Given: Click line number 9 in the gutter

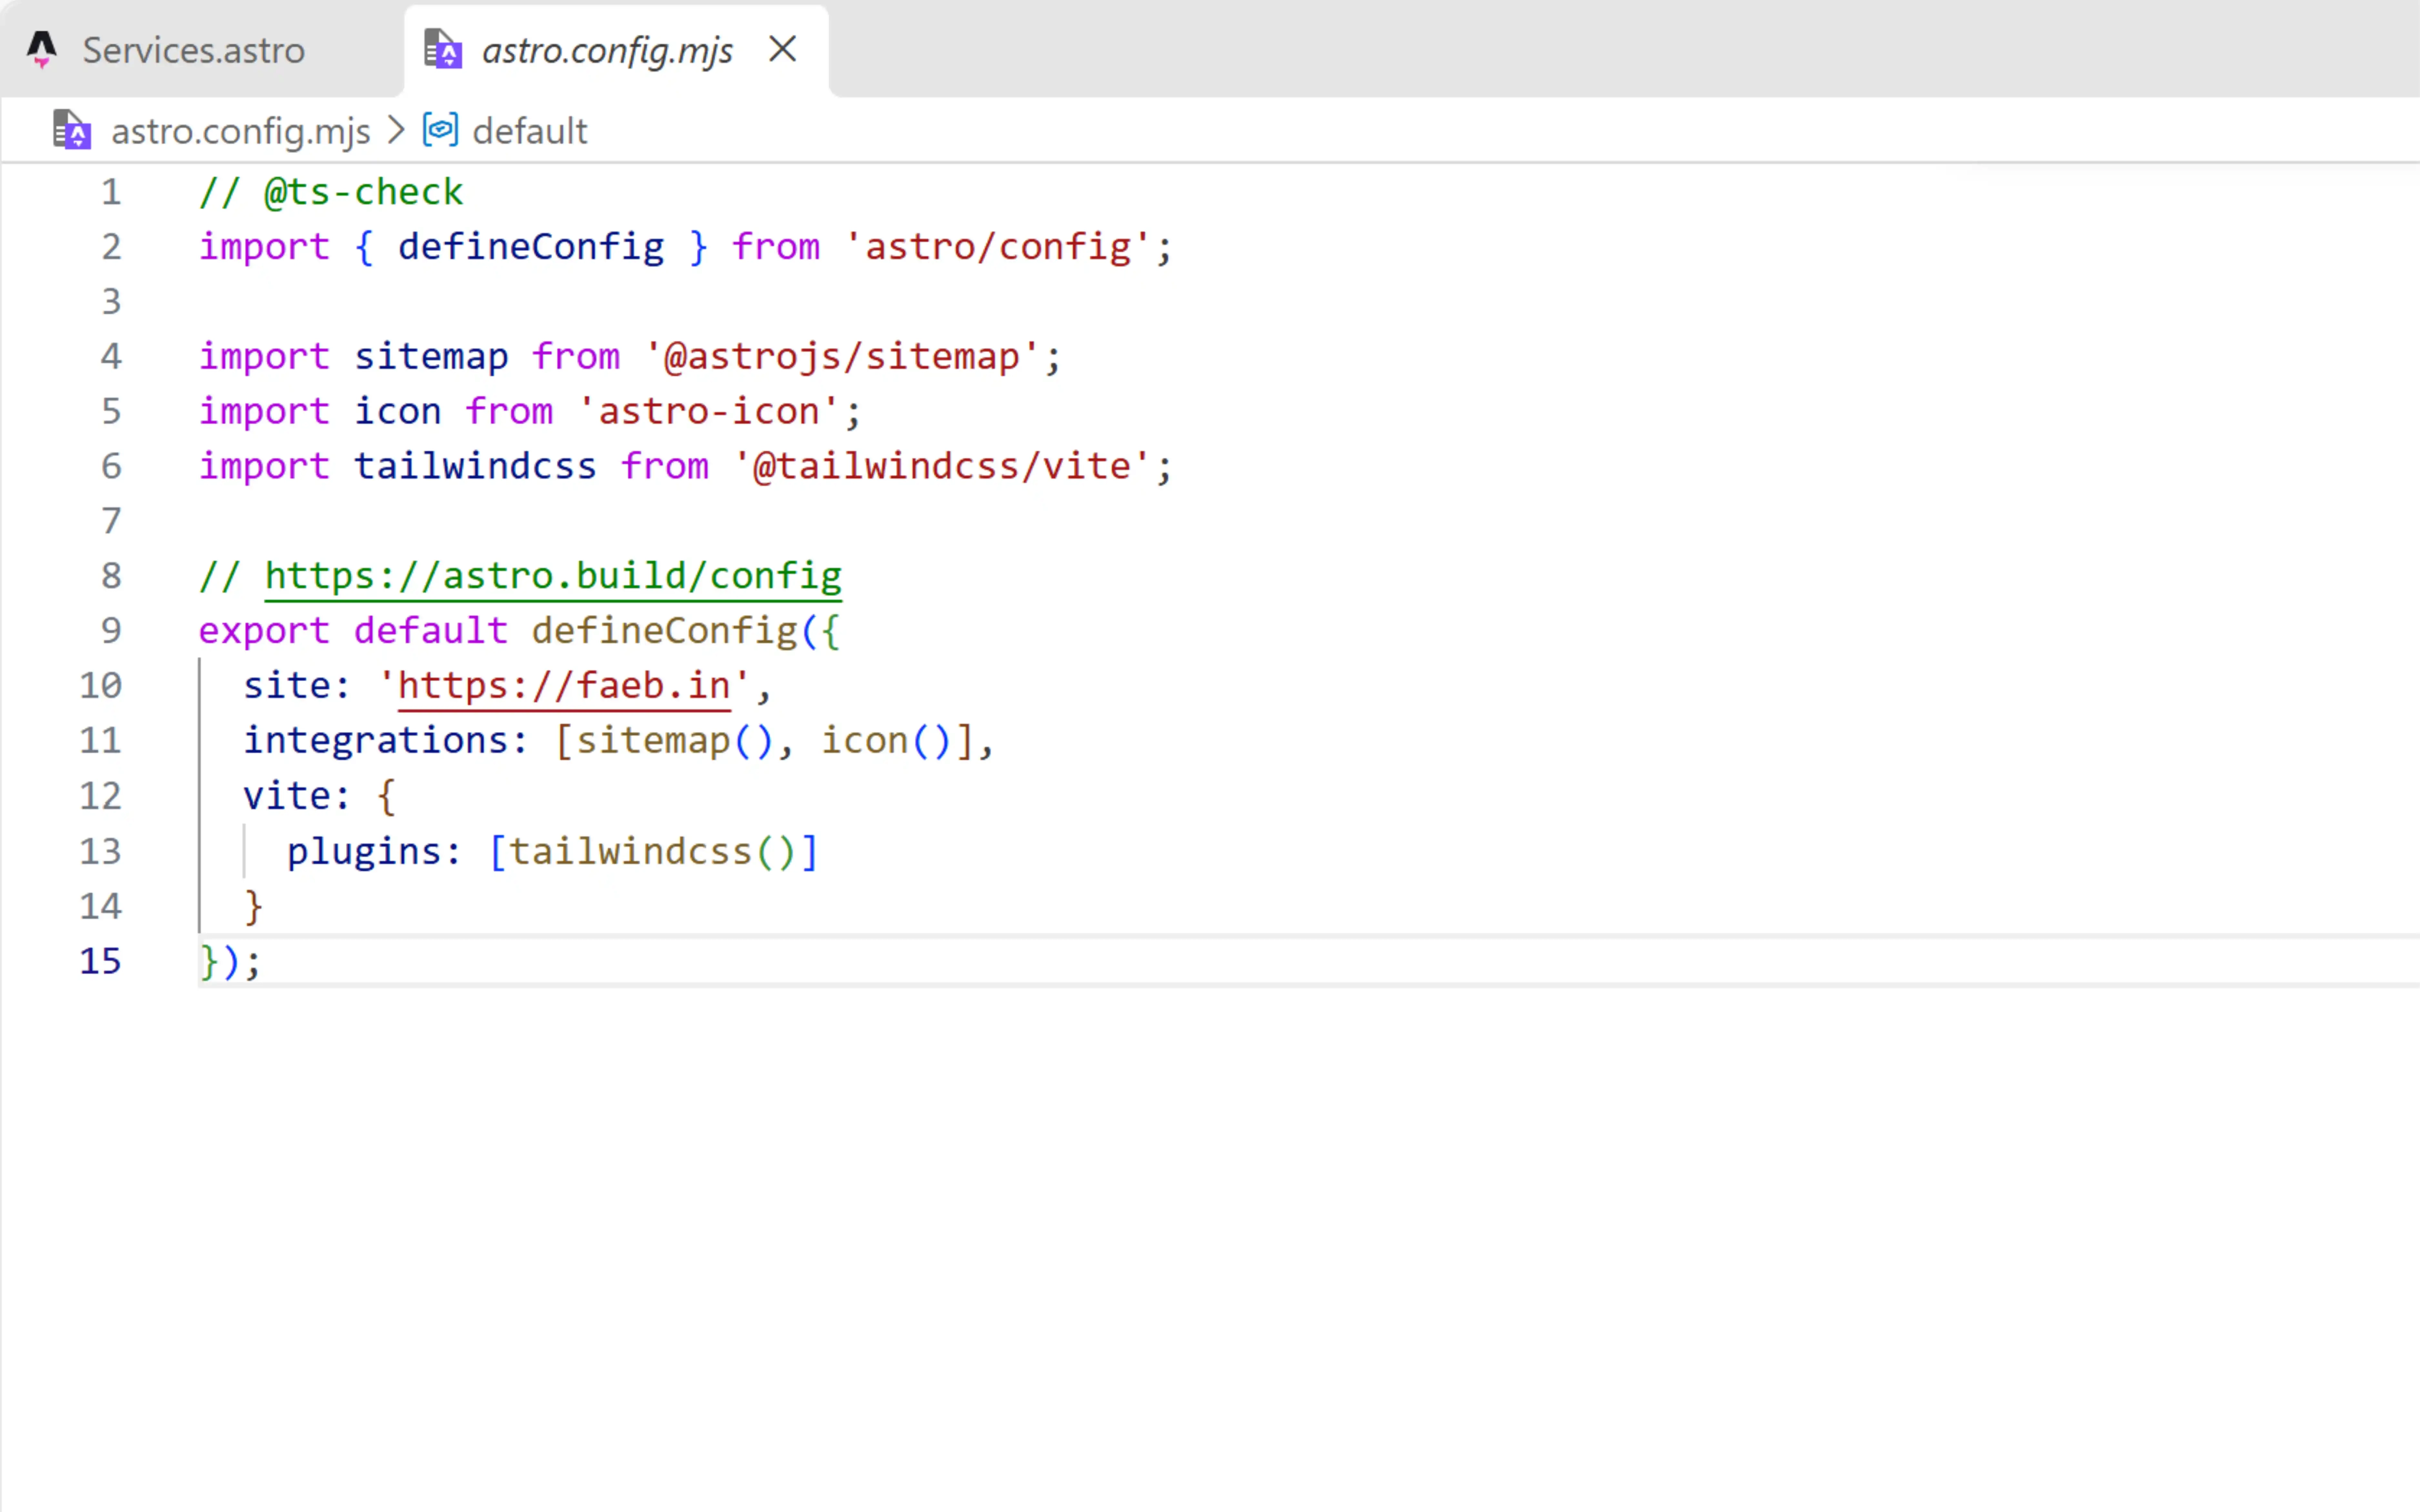Looking at the screenshot, I should click(111, 631).
